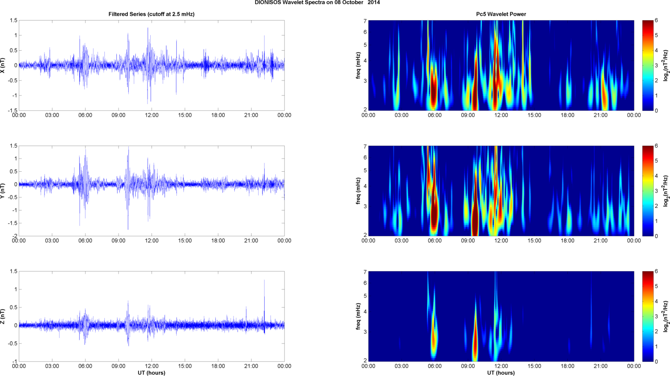Click 'UT (hours)' label under Z filtered series
670x376 pixels.
click(152, 372)
